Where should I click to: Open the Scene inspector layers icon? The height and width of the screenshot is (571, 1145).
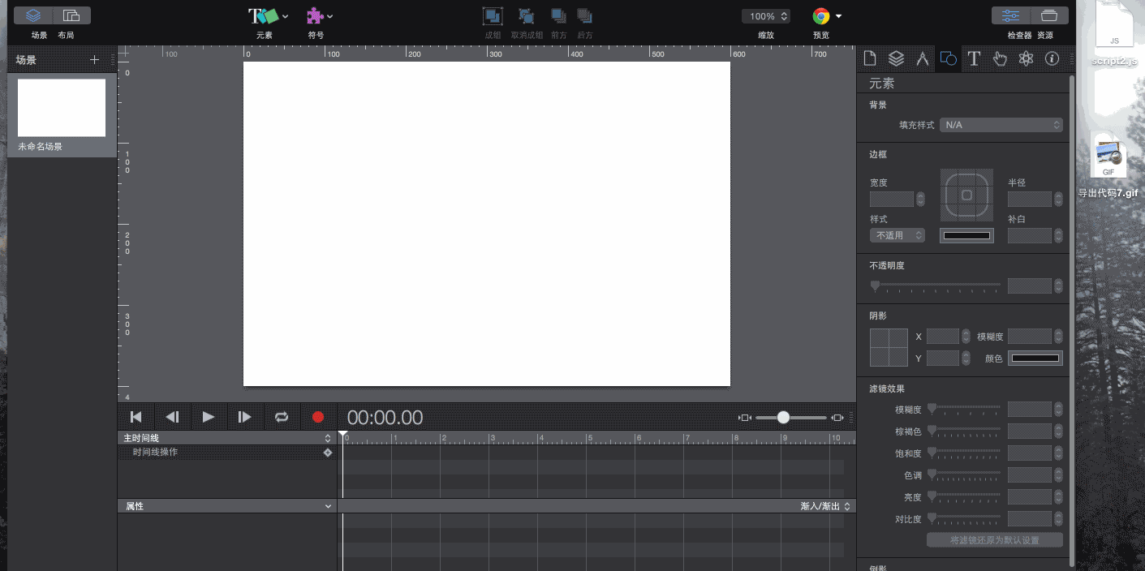[x=896, y=58]
